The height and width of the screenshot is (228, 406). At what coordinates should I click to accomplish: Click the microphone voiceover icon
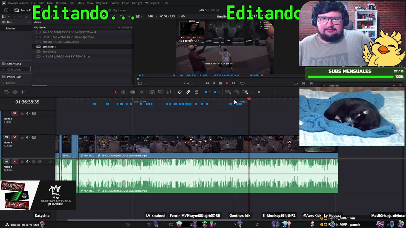pos(23,92)
